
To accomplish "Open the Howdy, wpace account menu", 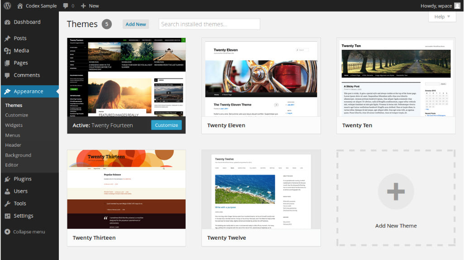I will [436, 6].
